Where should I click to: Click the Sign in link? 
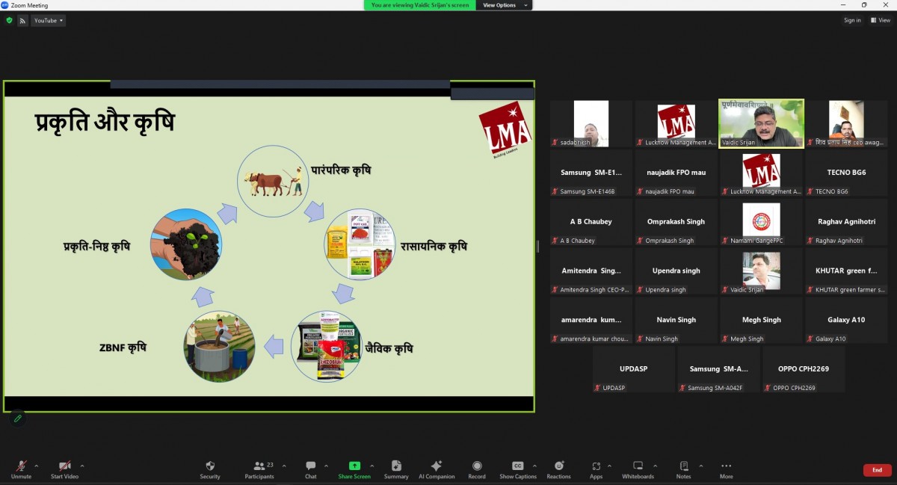point(852,20)
